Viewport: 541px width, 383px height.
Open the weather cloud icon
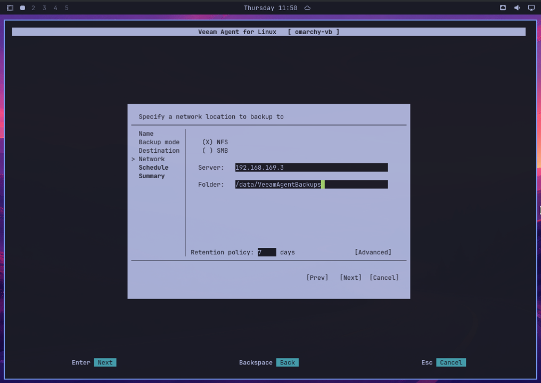pos(307,7)
